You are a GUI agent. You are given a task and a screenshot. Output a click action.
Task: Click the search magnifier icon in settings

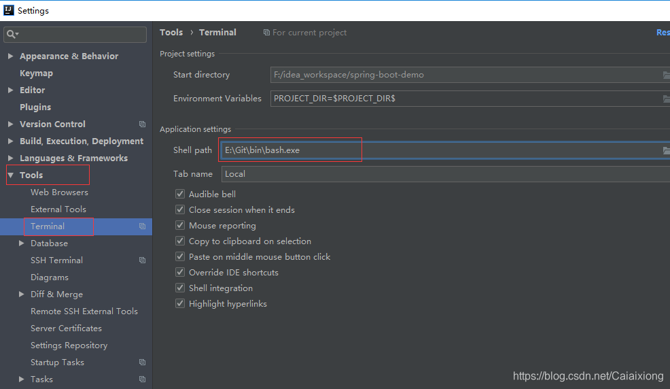point(11,34)
